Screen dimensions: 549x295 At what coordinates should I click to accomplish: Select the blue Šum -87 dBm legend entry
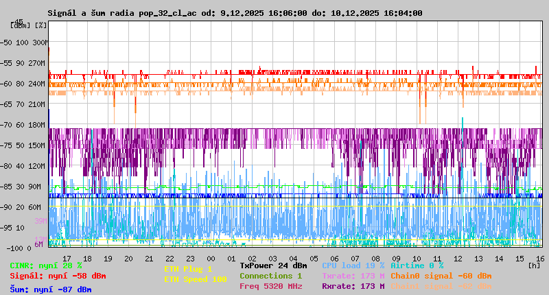pyautogui.click(x=51, y=290)
